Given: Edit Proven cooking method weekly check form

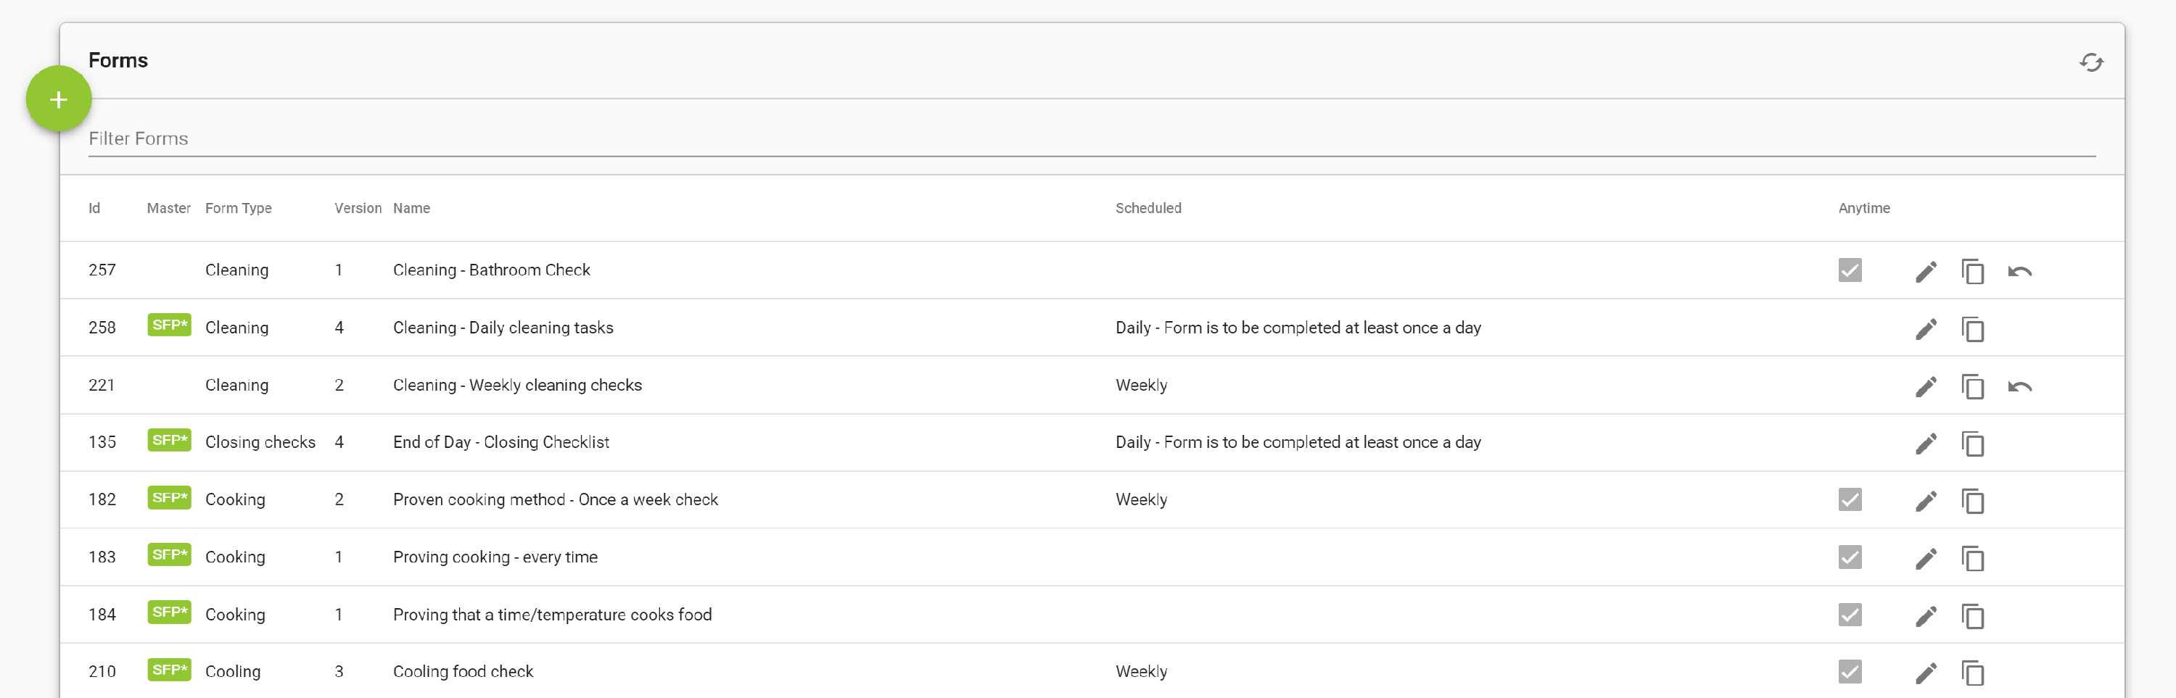Looking at the screenshot, I should (1925, 501).
